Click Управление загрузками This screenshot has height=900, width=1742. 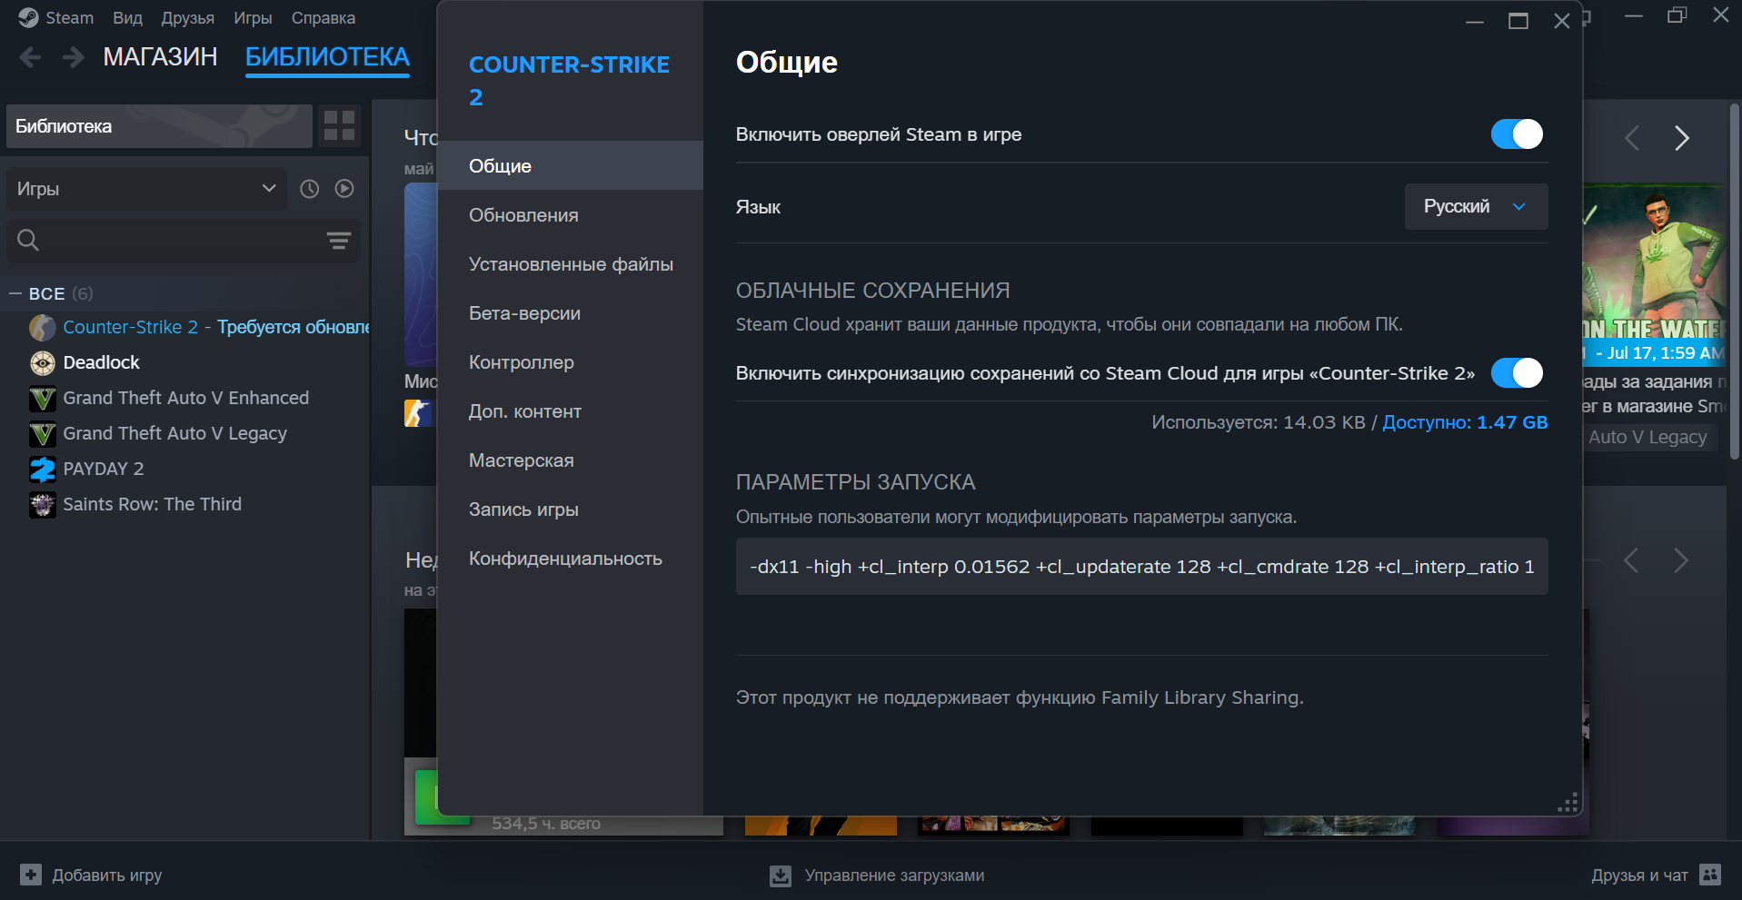coord(894,875)
